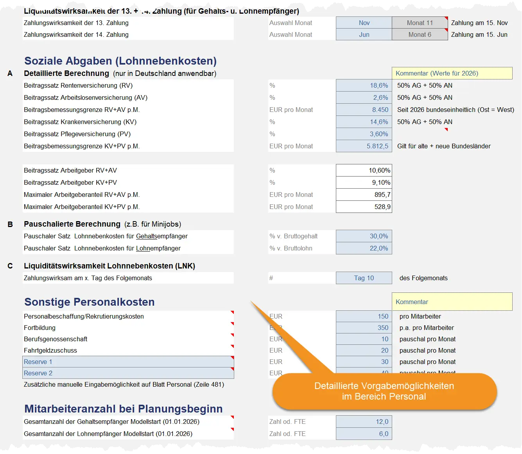Select the editable Reserve 1 label cell
The image size is (522, 454).
click(x=128, y=362)
